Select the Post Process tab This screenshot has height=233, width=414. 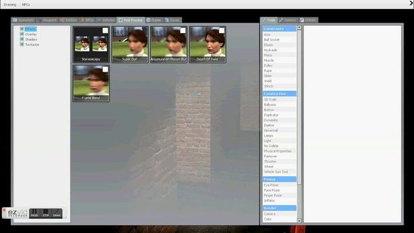[x=131, y=20]
